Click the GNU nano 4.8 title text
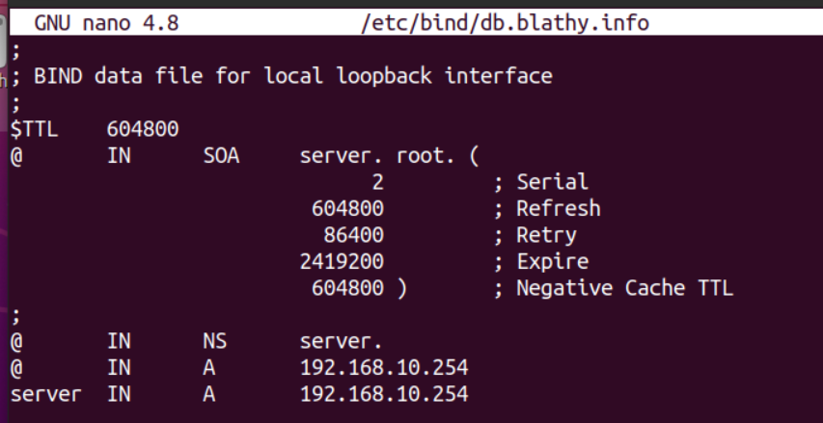This screenshot has width=823, height=423. [x=106, y=22]
